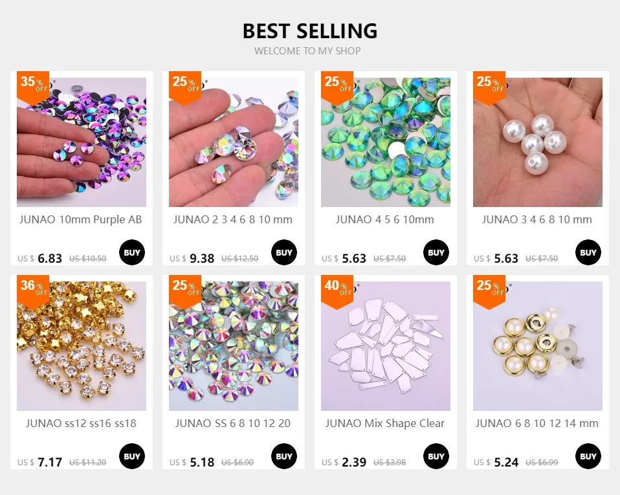Screen dimensions: 620x495
Task: Open white pearls in palm image
Action: click(x=538, y=142)
